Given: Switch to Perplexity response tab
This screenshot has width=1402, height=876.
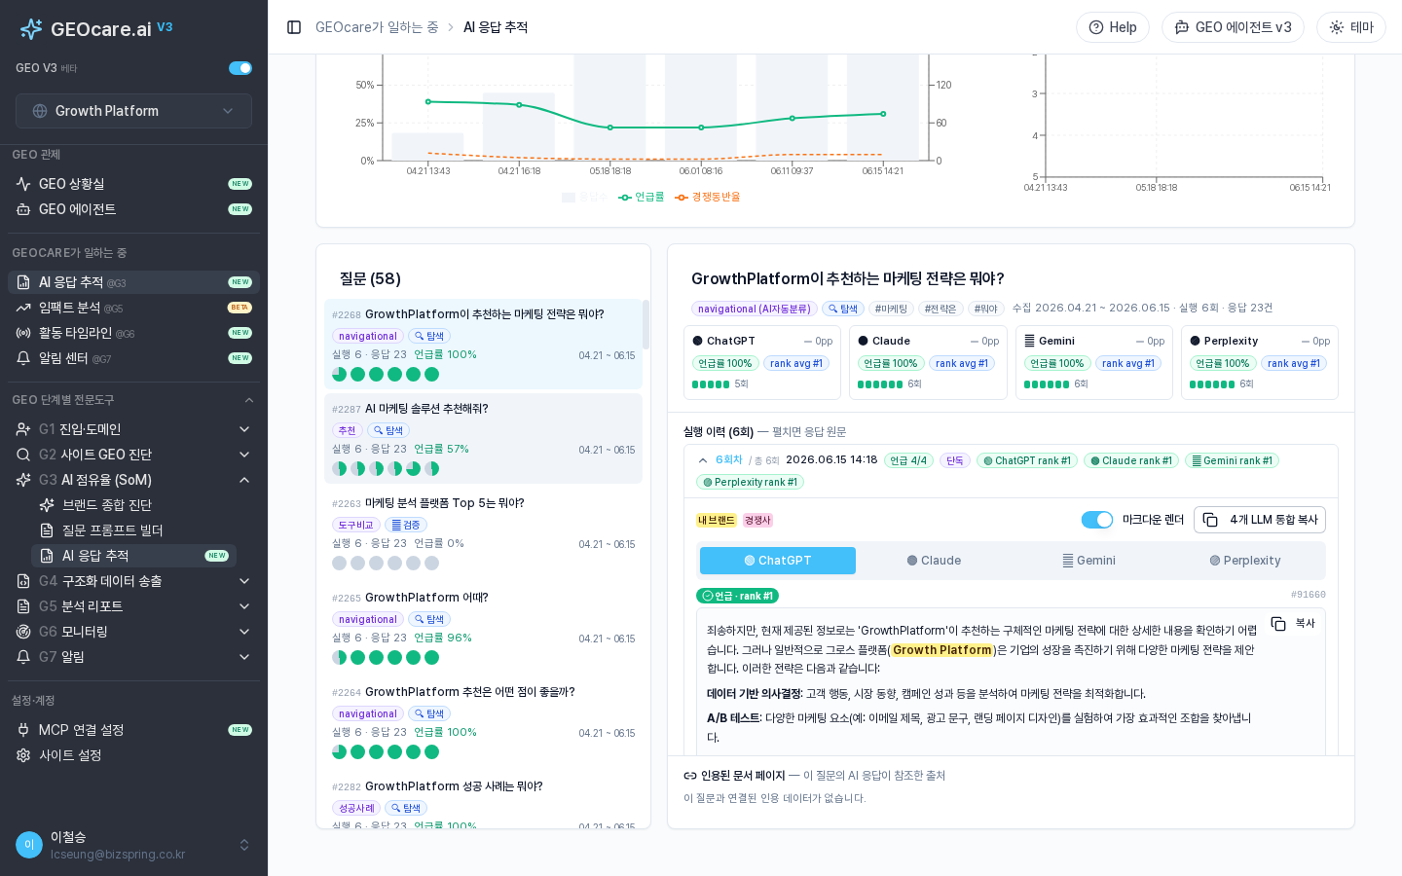Looking at the screenshot, I should pos(1245,561).
